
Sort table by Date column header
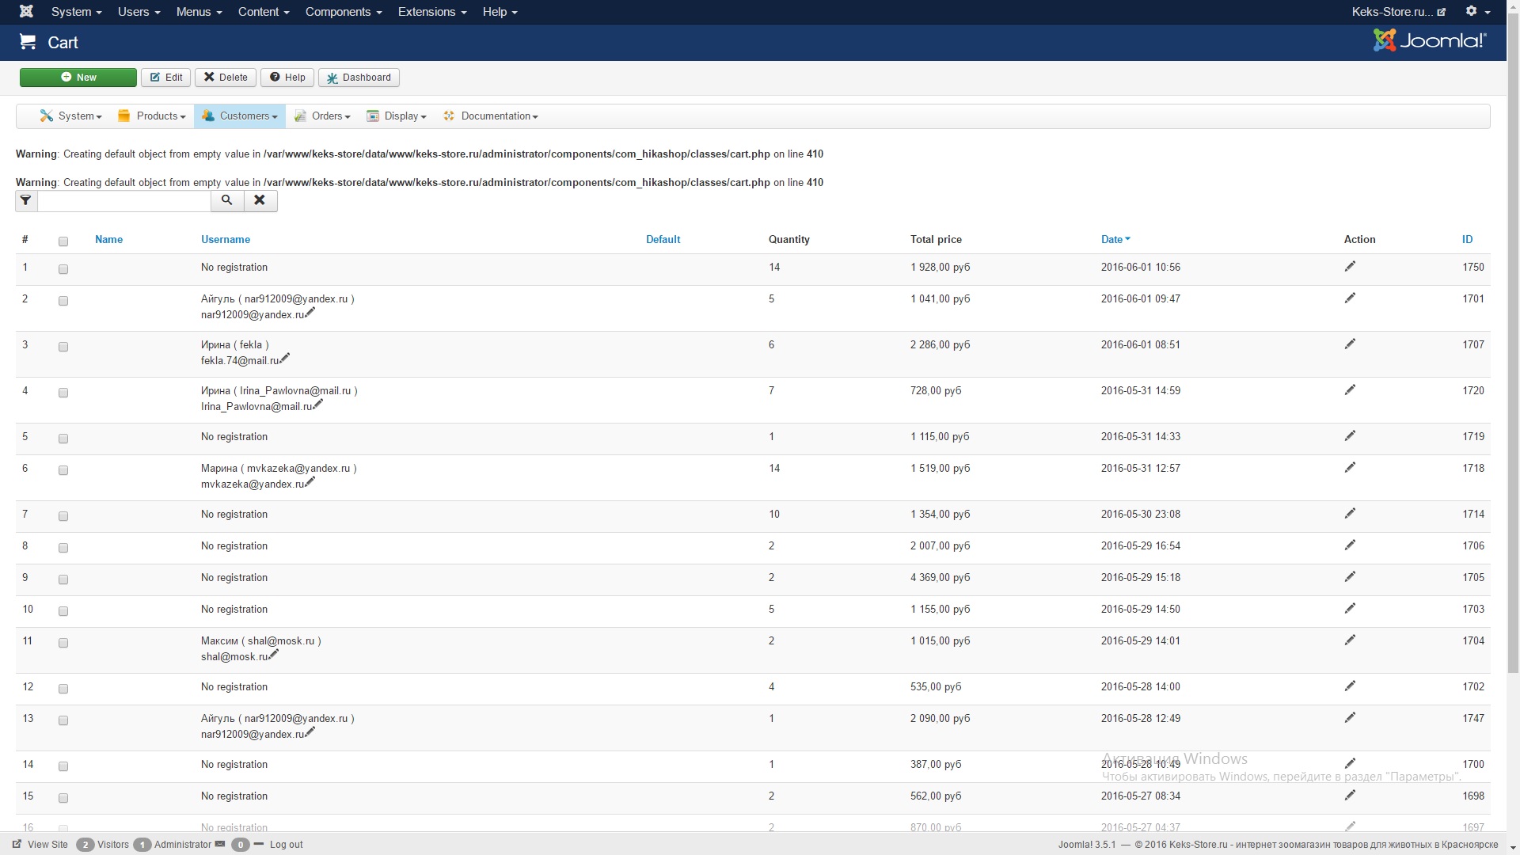click(1111, 239)
